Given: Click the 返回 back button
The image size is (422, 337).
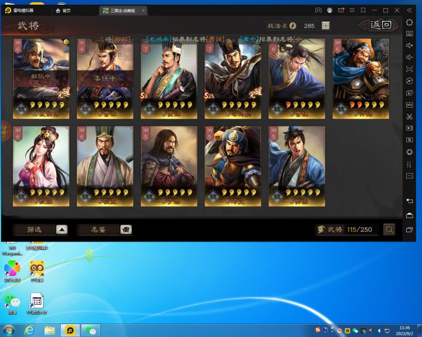Looking at the screenshot, I should (x=378, y=25).
